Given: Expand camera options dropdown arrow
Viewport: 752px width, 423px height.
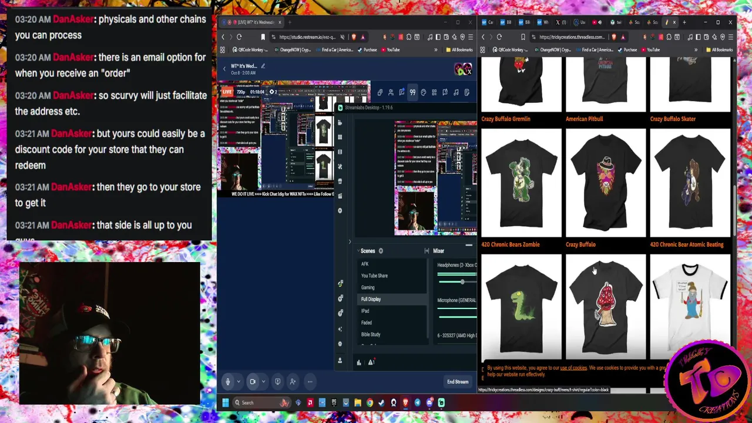Looking at the screenshot, I should (x=263, y=381).
